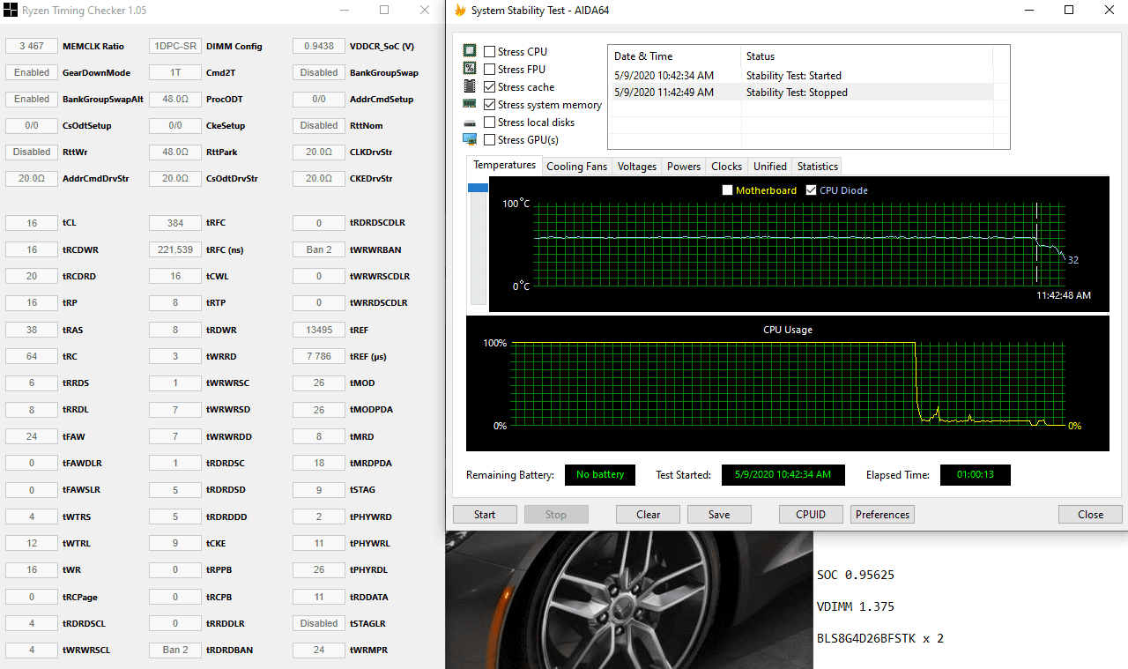
Task: Click the cache chip icon beside Stress cache
Action: point(470,86)
